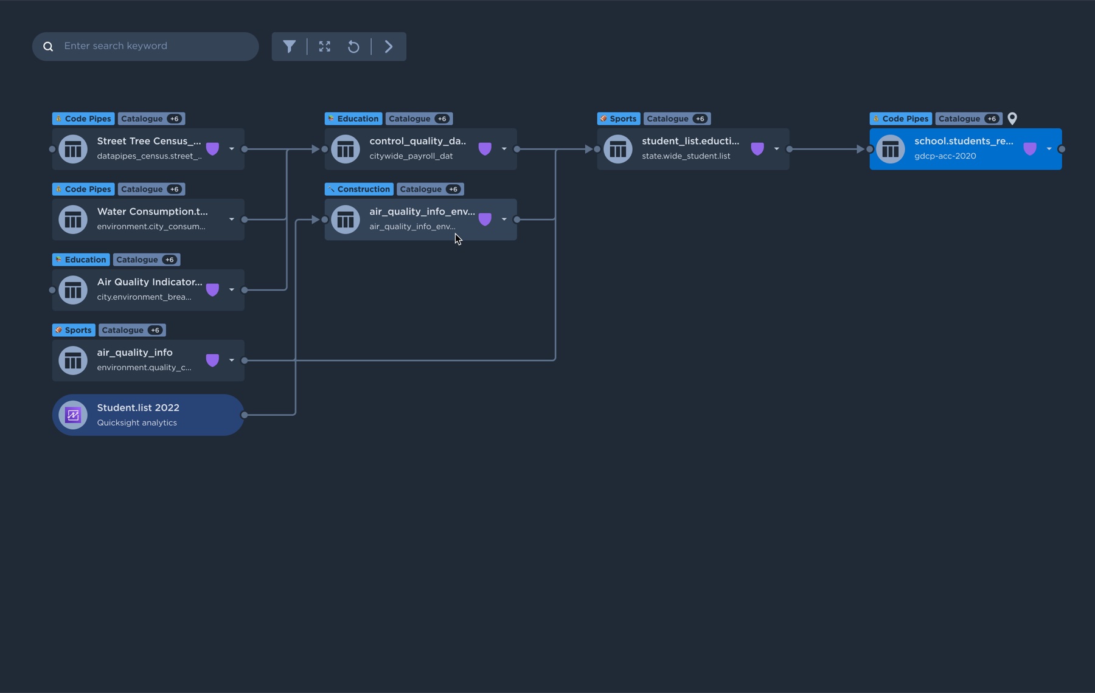Click the table icon of air_quality_info_env node

pyautogui.click(x=346, y=219)
